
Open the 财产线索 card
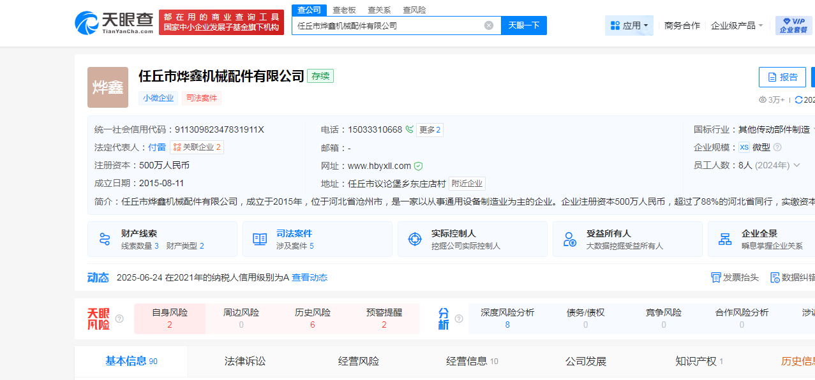point(162,239)
